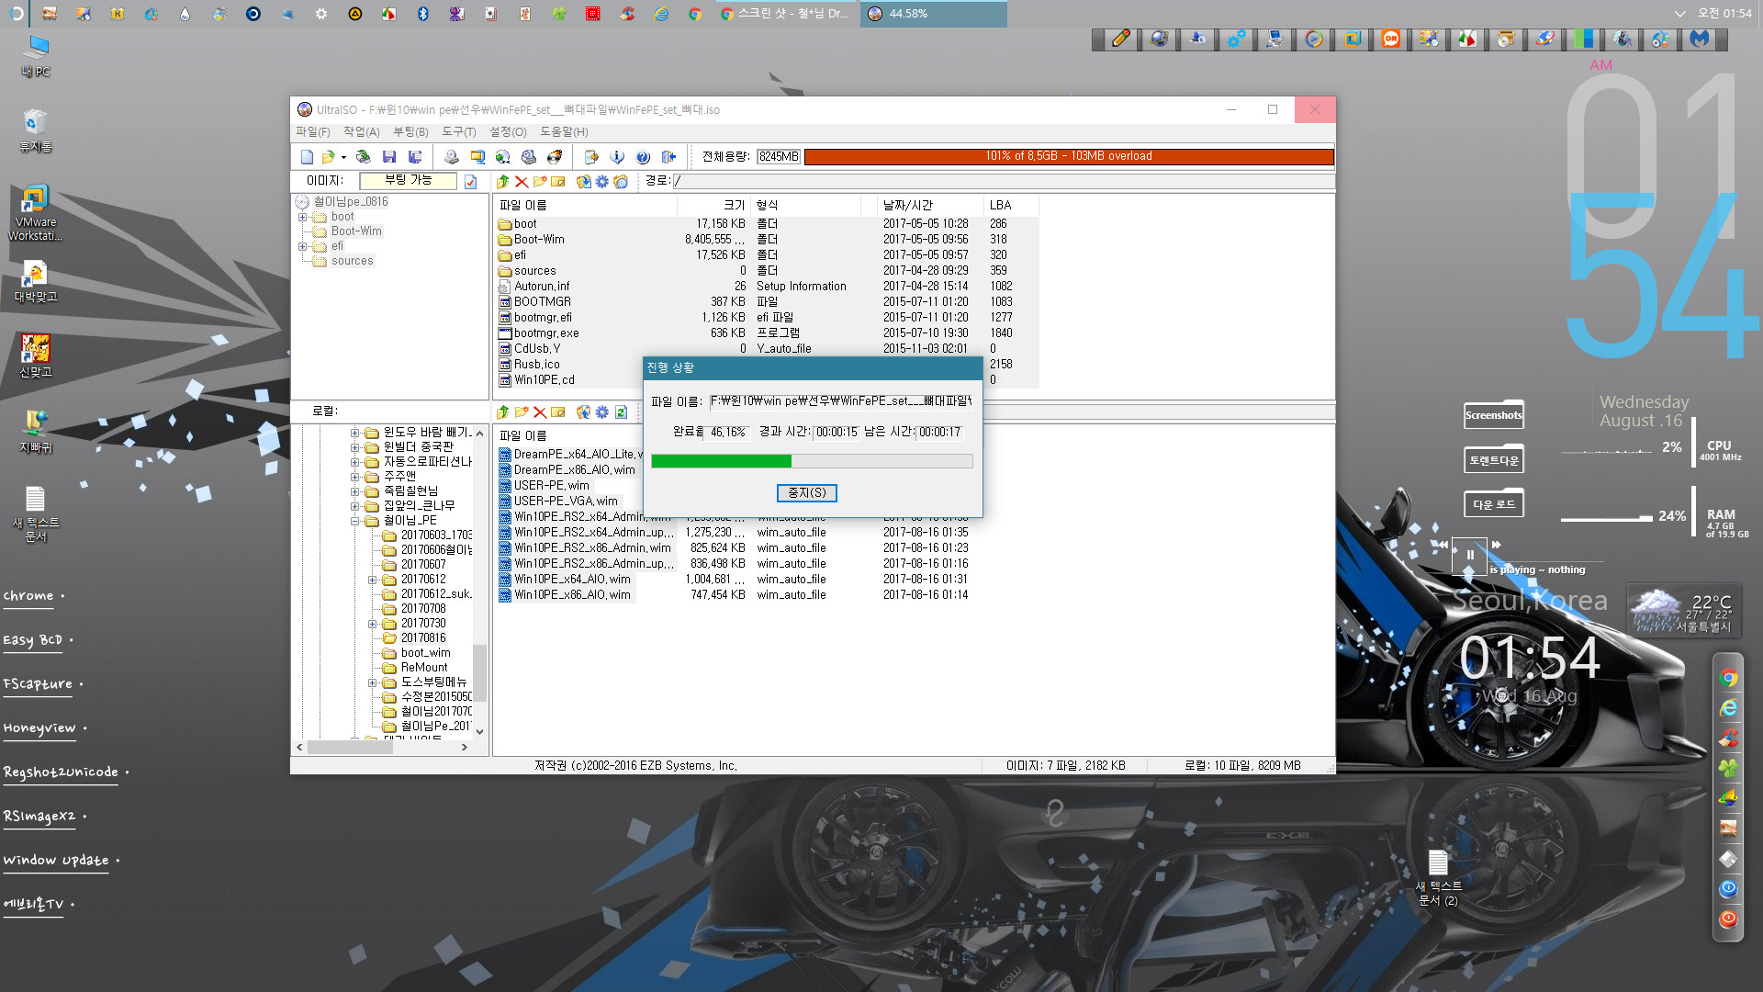Open the 도움말(H) menu
This screenshot has width=1763, height=992.
pos(564,132)
